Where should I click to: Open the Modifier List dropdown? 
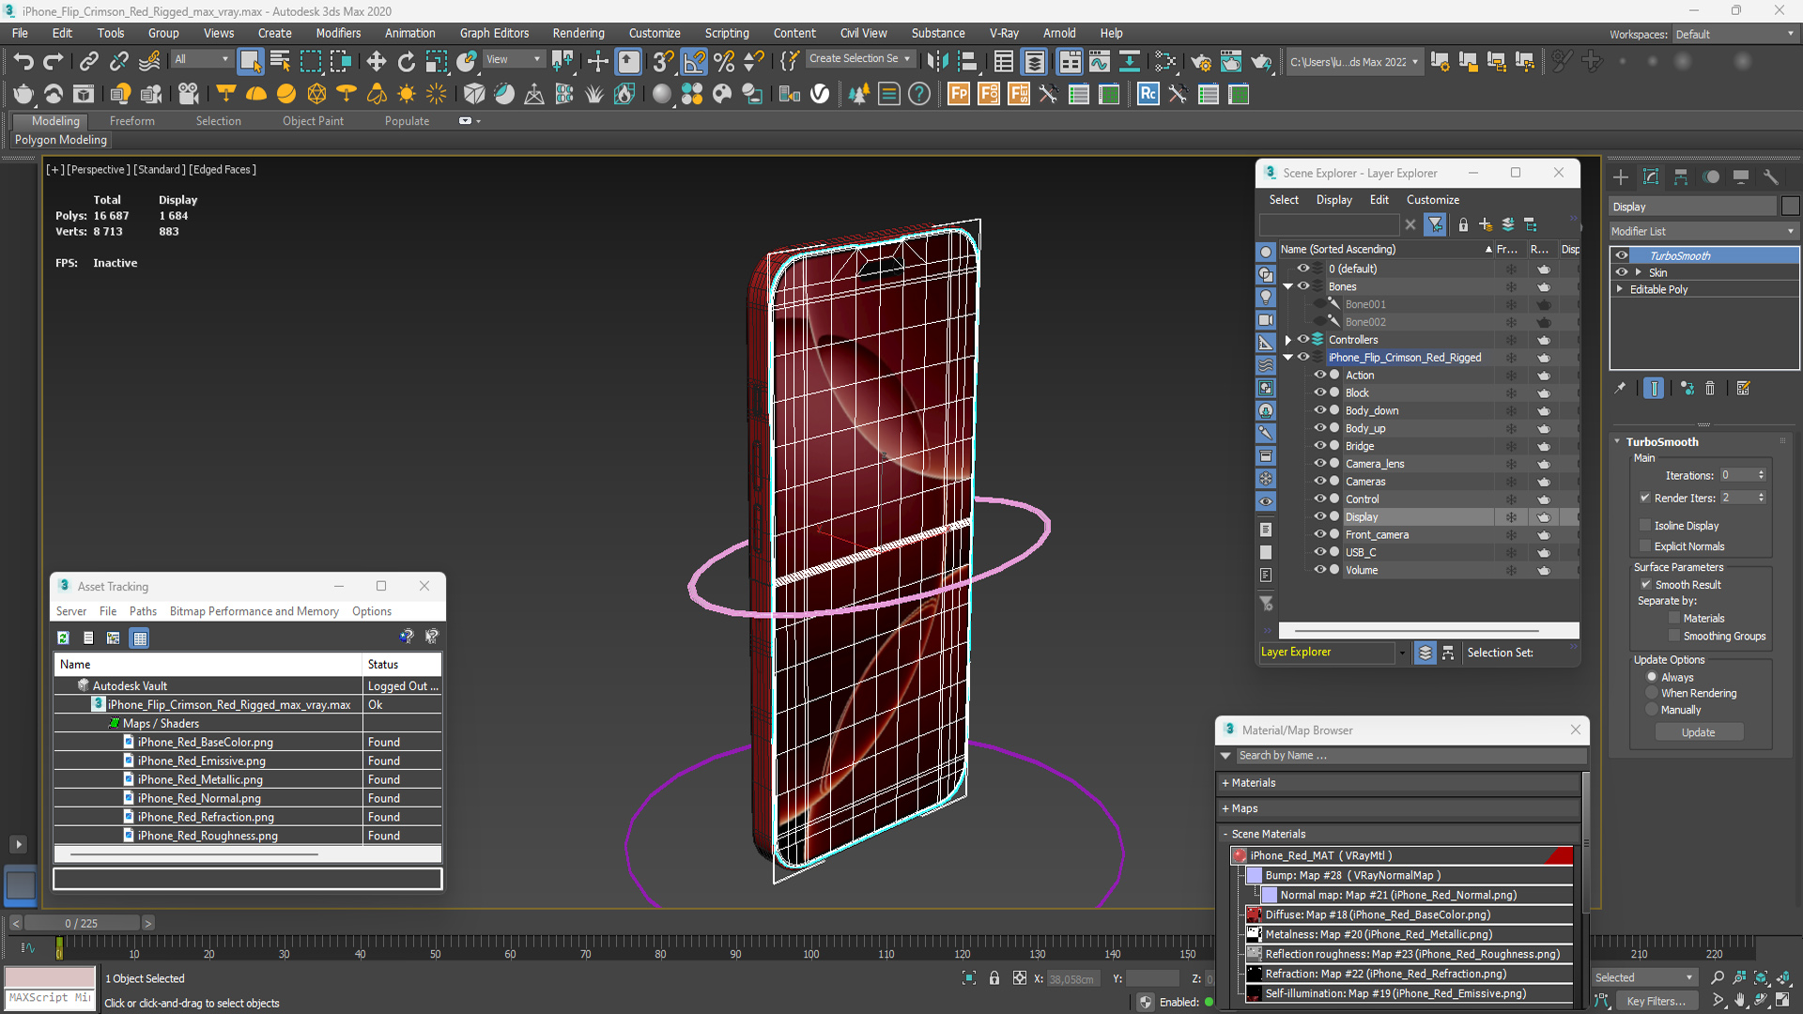tap(1703, 231)
